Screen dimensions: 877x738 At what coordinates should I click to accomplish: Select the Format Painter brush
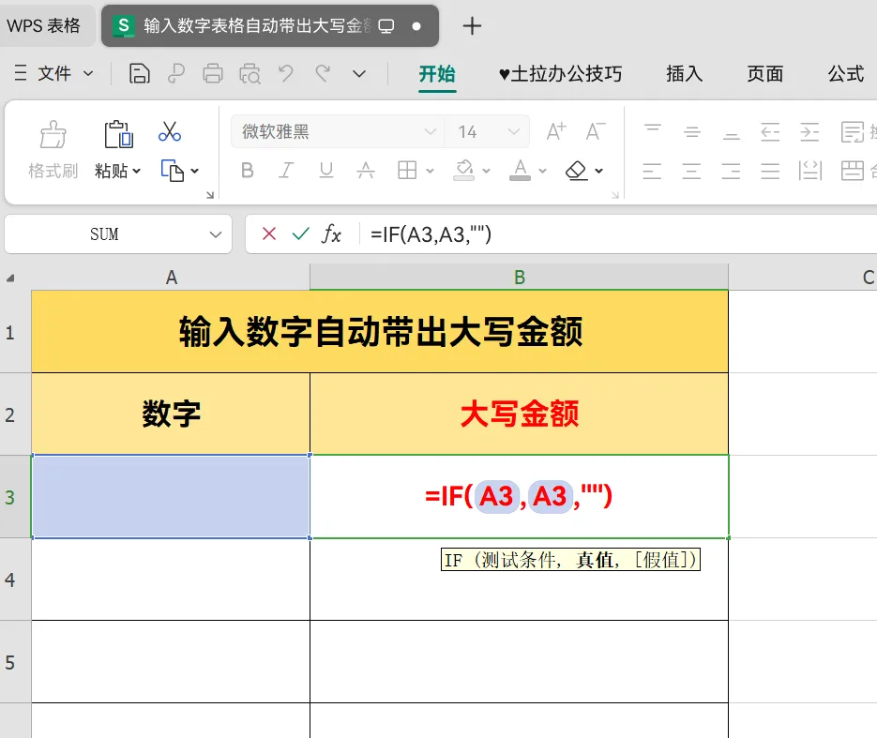click(x=53, y=134)
